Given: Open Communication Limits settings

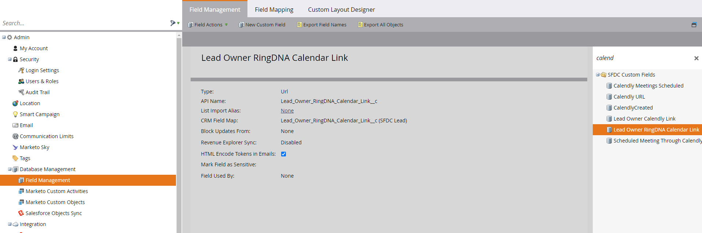Looking at the screenshot, I should [47, 136].
